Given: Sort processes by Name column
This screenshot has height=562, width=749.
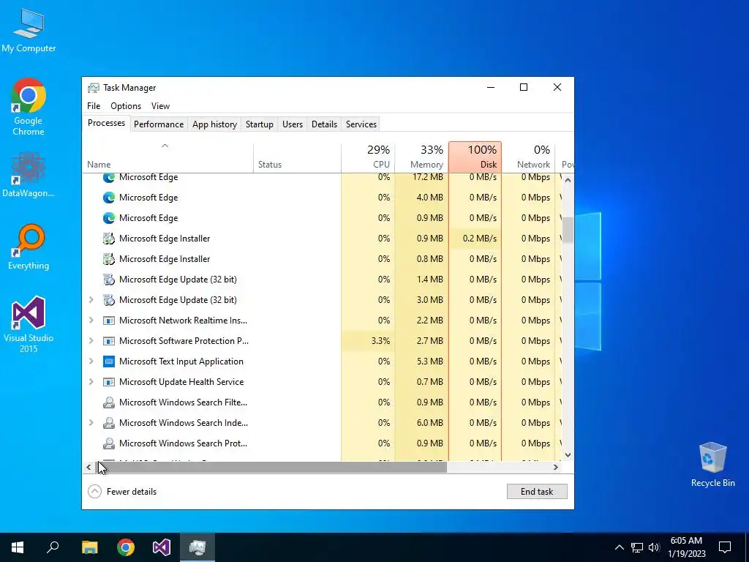Looking at the screenshot, I should point(168,158).
